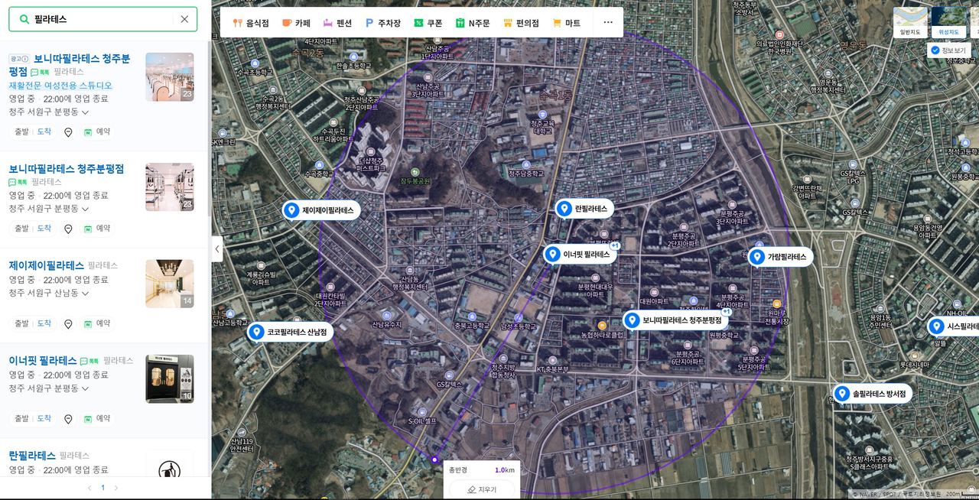Open the 제이제이필라테스 listing title

(47, 266)
